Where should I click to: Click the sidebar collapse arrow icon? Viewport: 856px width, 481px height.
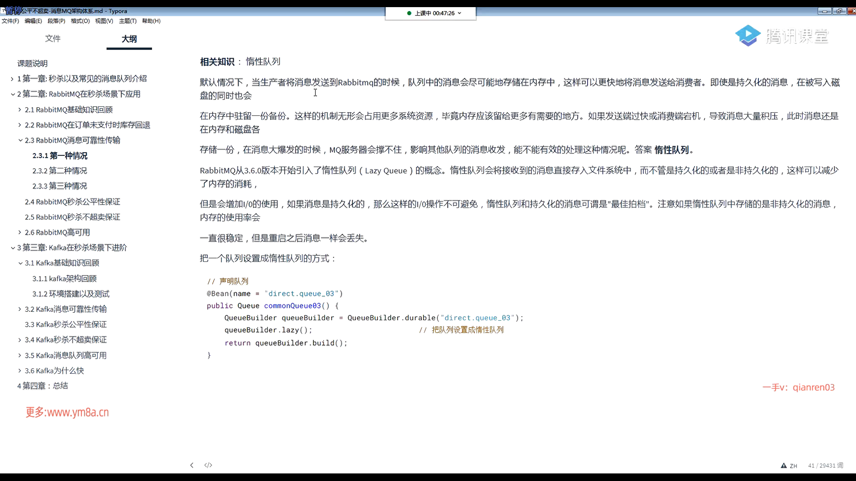pyautogui.click(x=192, y=465)
